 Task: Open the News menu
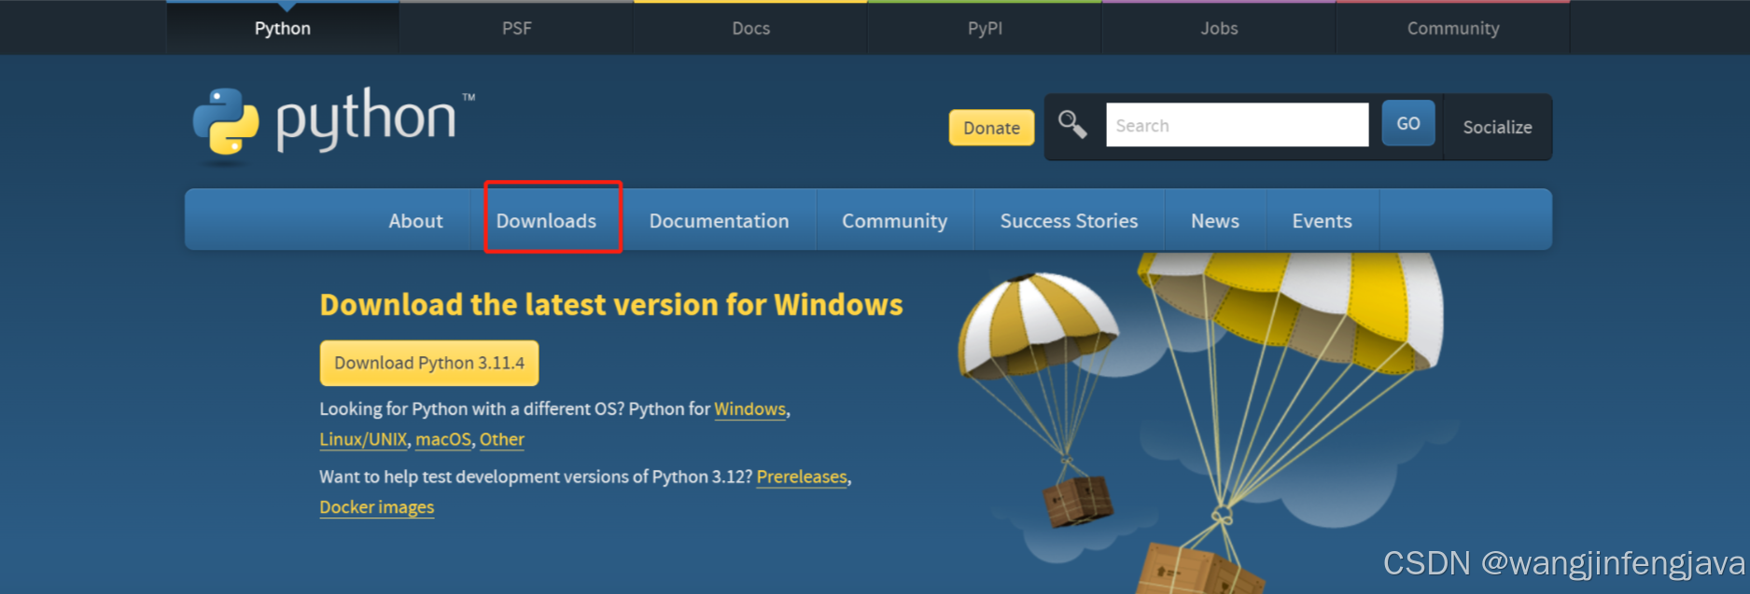1215,221
